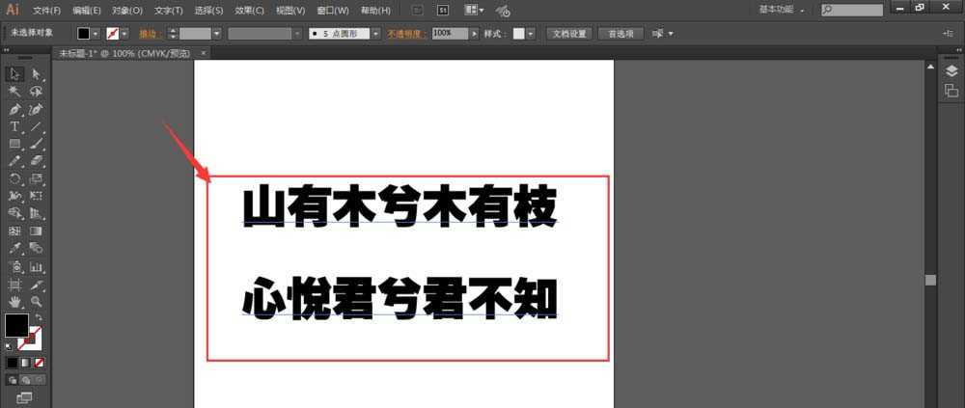Select the Direct Selection tool
This screenshot has width=965, height=408.
[36, 74]
